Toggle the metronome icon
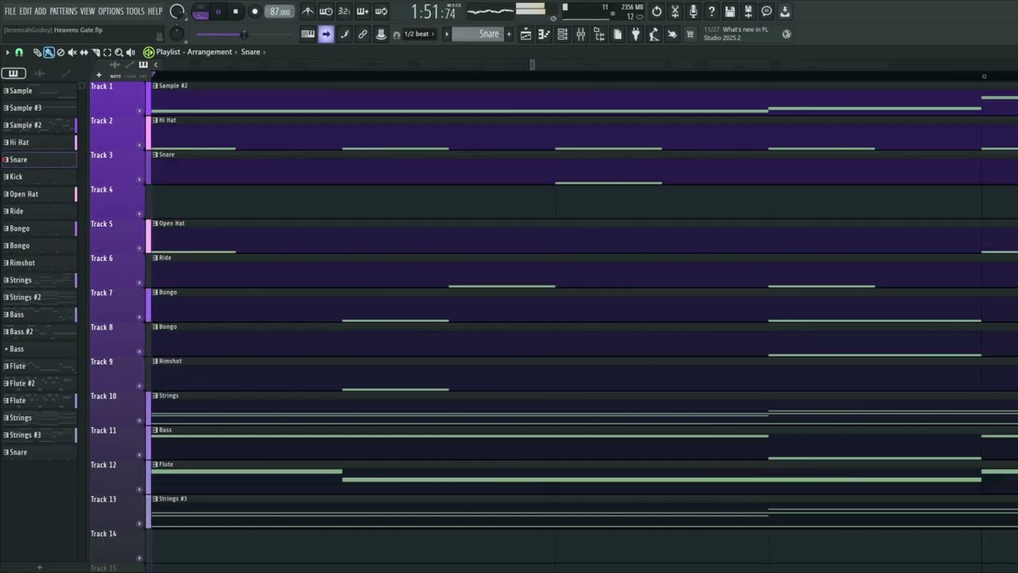The image size is (1018, 573). tap(308, 11)
